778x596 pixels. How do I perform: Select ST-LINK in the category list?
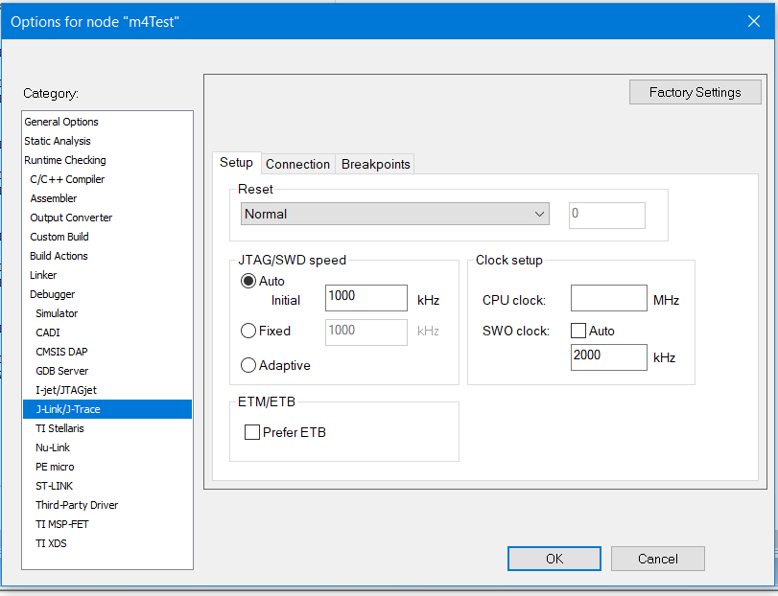[x=55, y=486]
